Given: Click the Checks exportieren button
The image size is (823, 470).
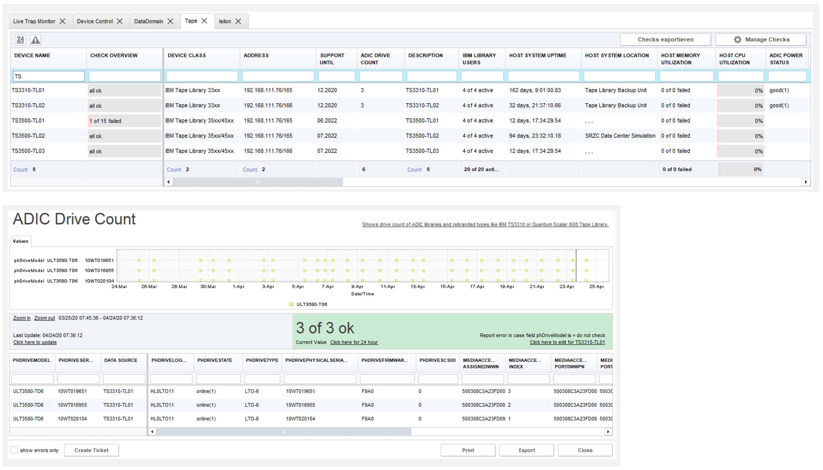Looking at the screenshot, I should (x=665, y=39).
